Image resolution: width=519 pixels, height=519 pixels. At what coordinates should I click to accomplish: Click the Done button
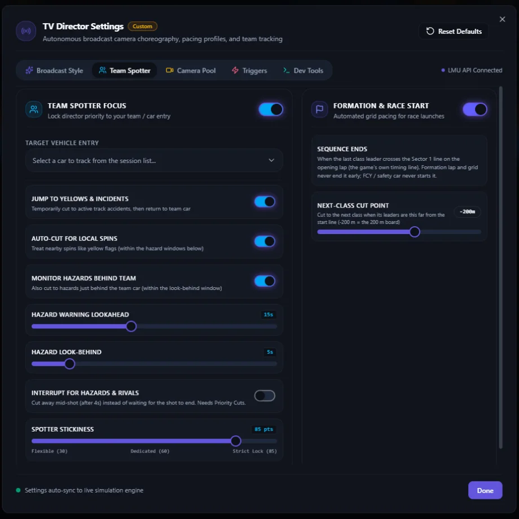point(485,490)
